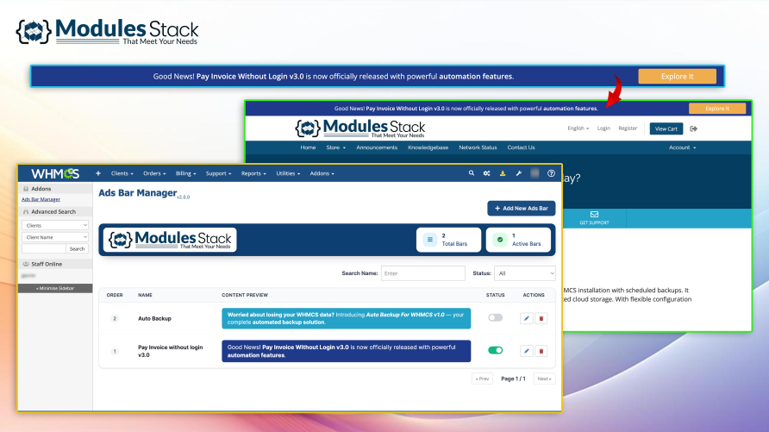
Task: Open the Client Name field dropdown
Action: pos(55,237)
